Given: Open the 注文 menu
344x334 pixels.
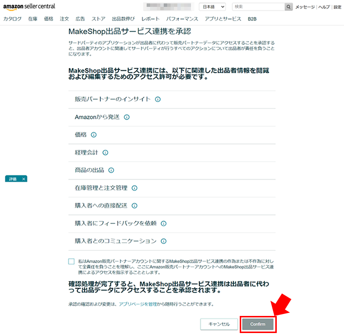Looking at the screenshot, I should pos(64,19).
